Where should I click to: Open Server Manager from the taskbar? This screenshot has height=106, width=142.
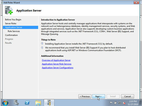click(16, 103)
